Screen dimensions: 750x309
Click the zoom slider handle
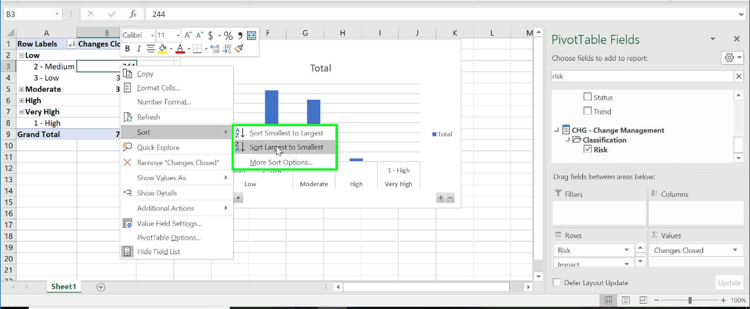tap(690, 300)
